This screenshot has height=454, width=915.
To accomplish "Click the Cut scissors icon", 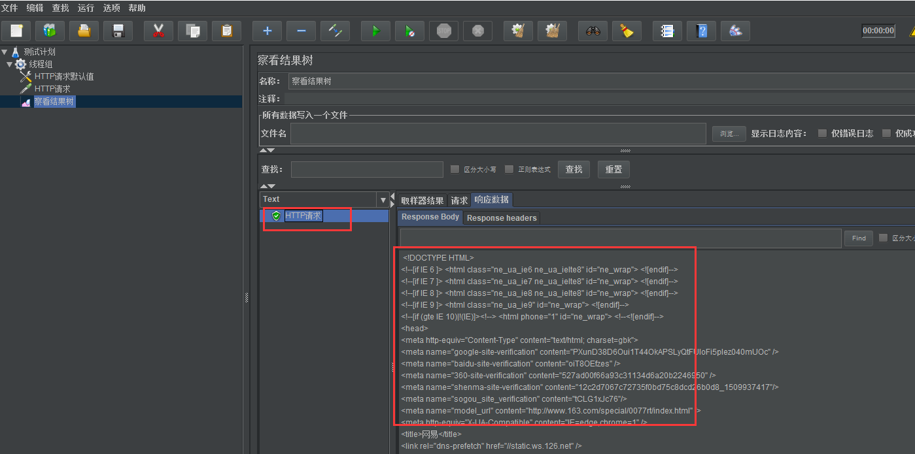I will point(158,31).
